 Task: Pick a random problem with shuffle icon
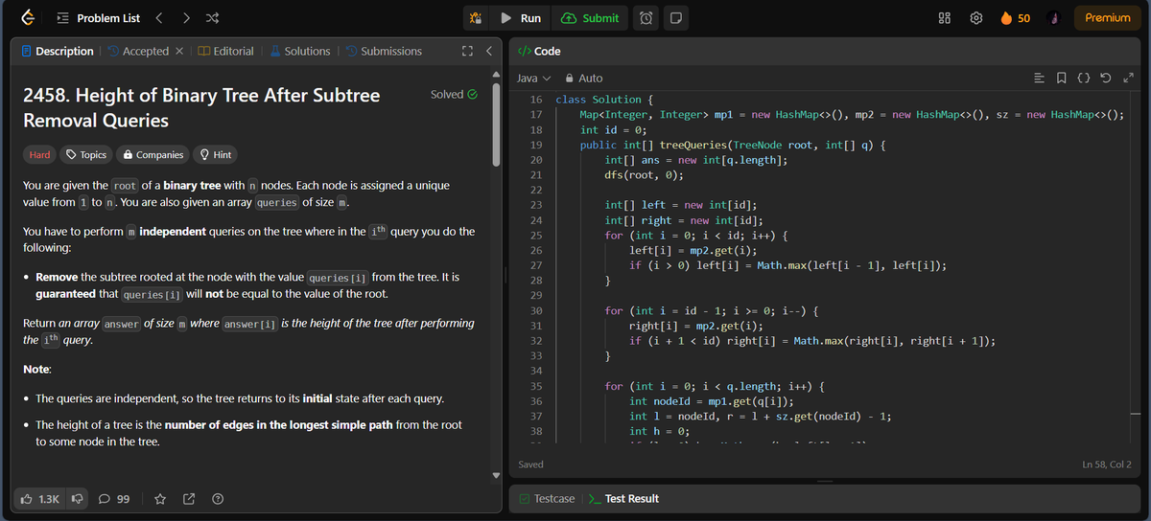213,18
